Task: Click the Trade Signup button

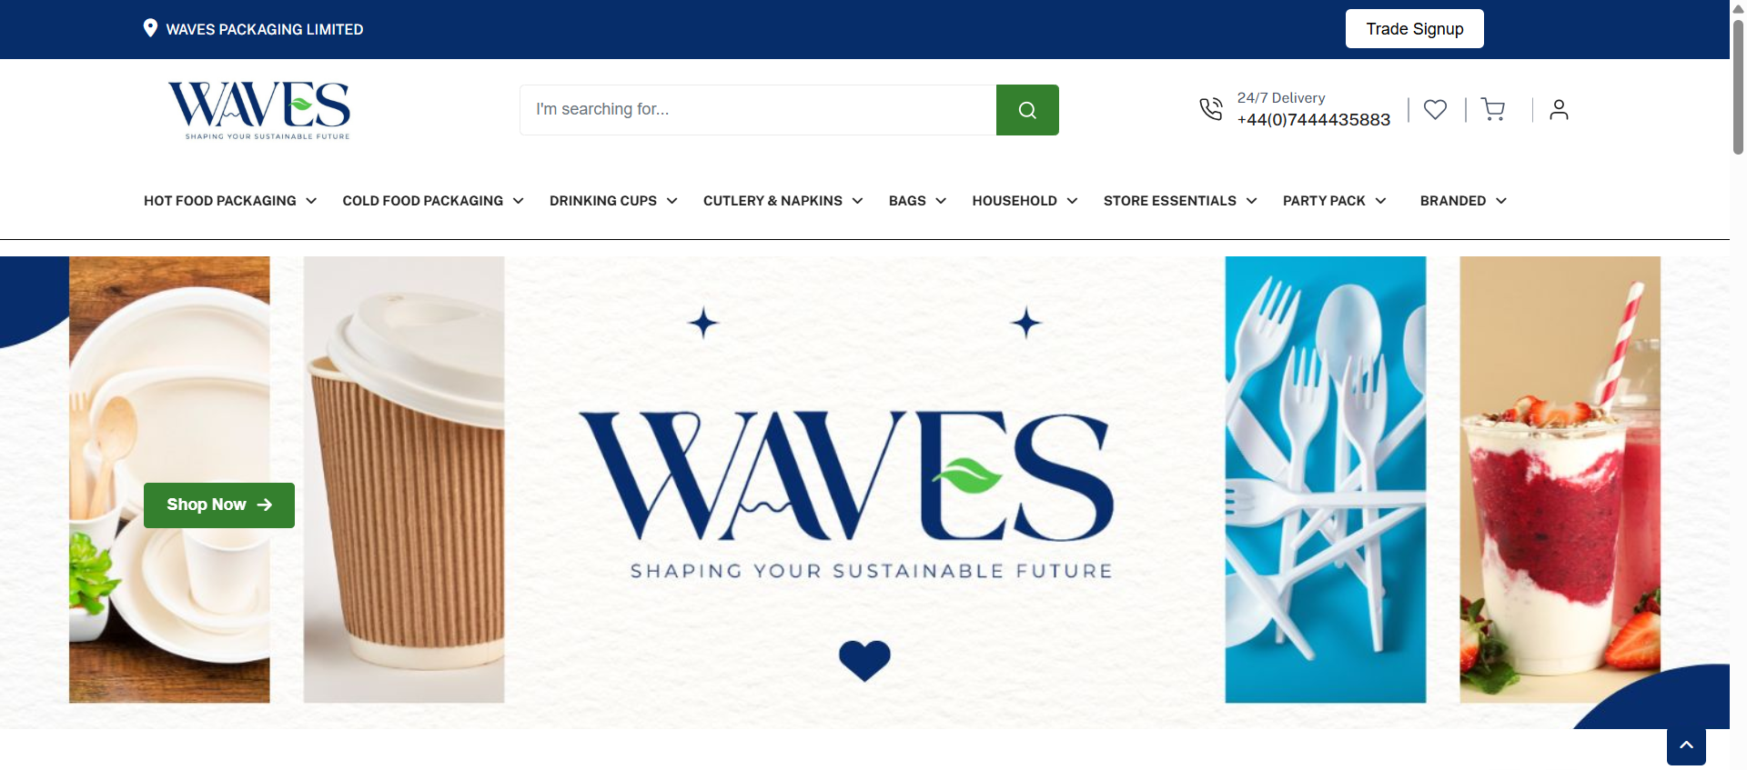Action: coord(1415,29)
